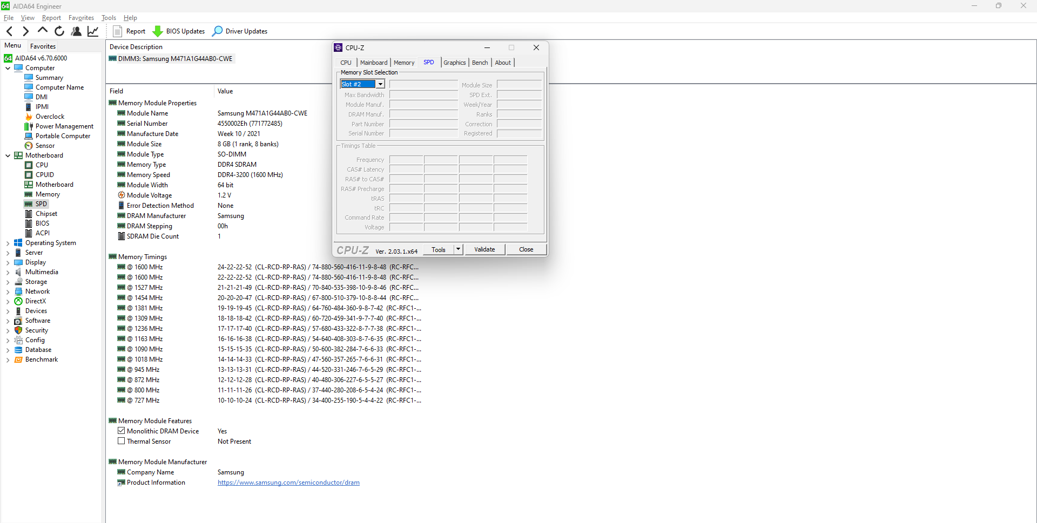Select Portable Computer tree item
1037x523 pixels.
(63, 136)
